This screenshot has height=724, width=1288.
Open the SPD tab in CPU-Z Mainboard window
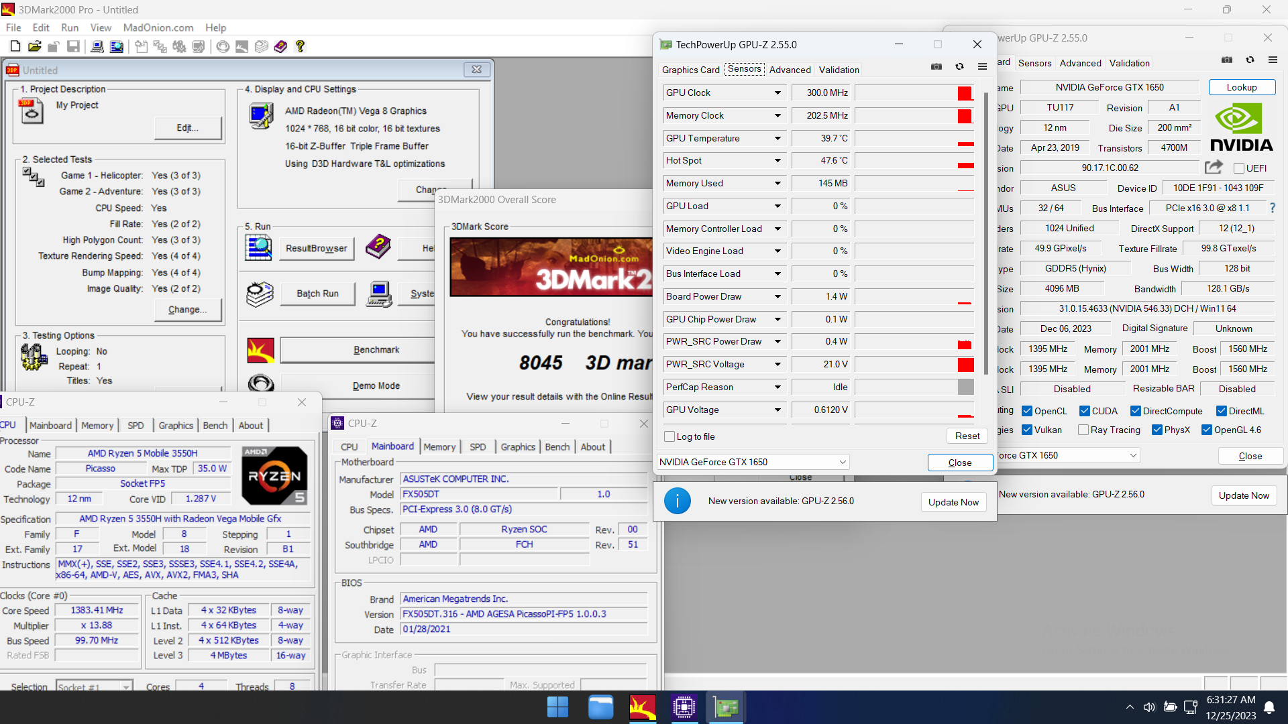point(478,446)
